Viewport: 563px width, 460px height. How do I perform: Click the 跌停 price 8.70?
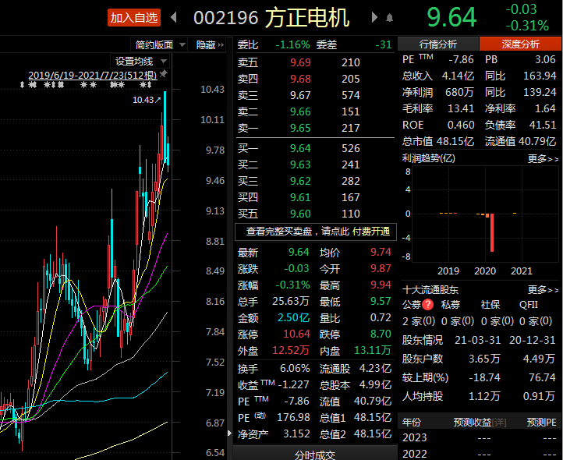pyautogui.click(x=381, y=334)
